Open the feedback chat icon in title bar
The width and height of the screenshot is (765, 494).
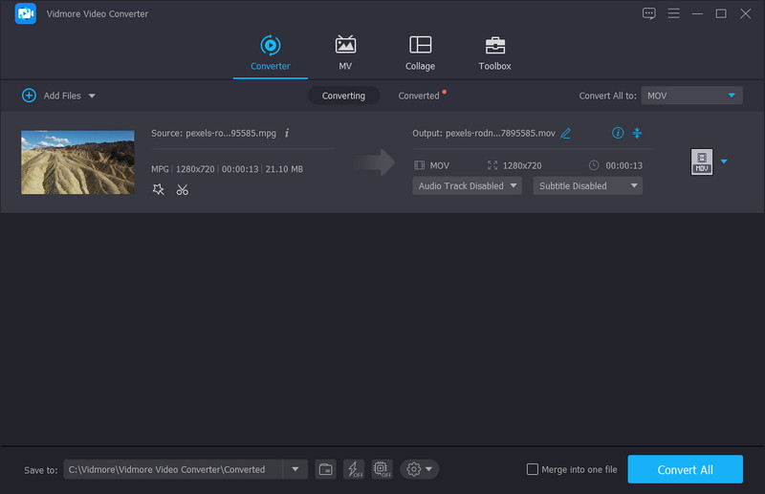(649, 13)
